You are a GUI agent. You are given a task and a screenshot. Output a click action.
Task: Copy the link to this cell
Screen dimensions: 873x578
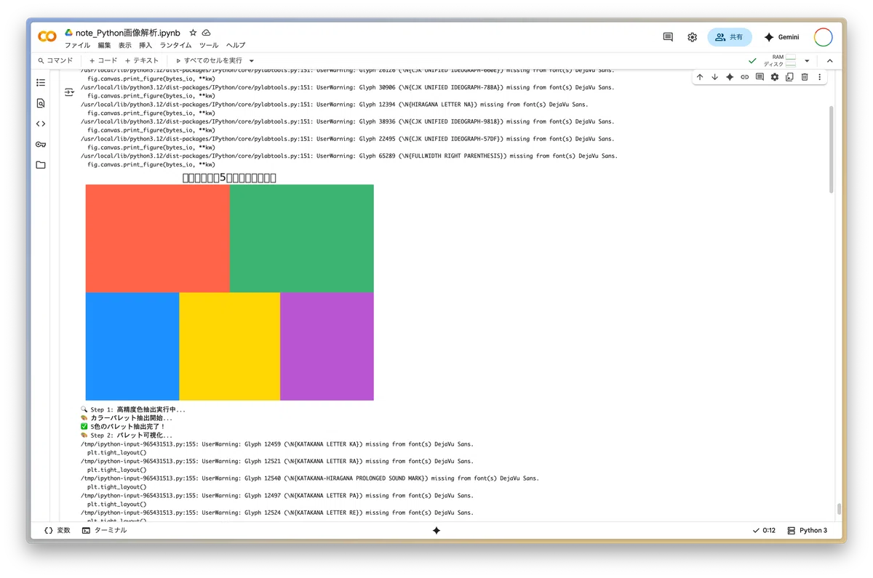[x=744, y=77]
